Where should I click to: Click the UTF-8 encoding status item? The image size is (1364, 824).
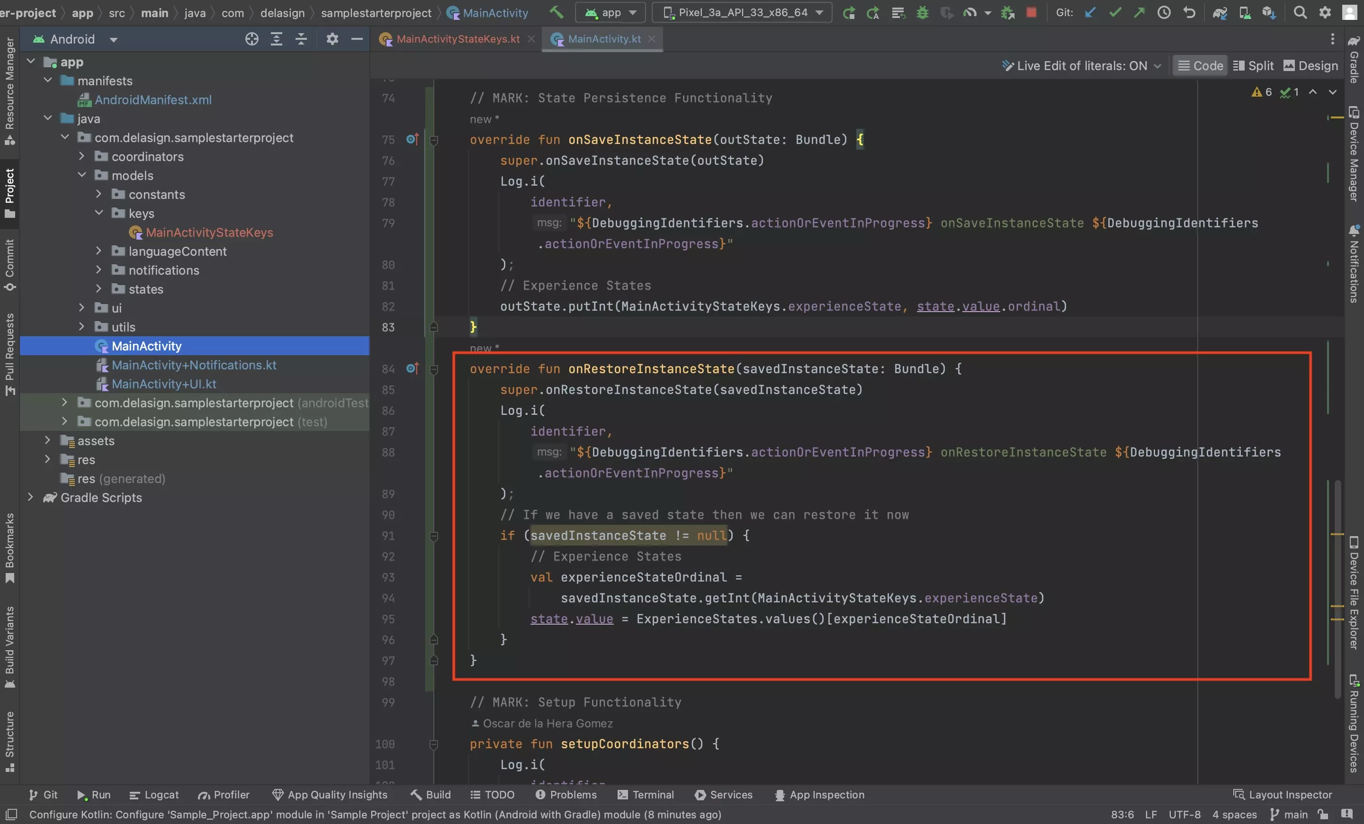click(1185, 815)
